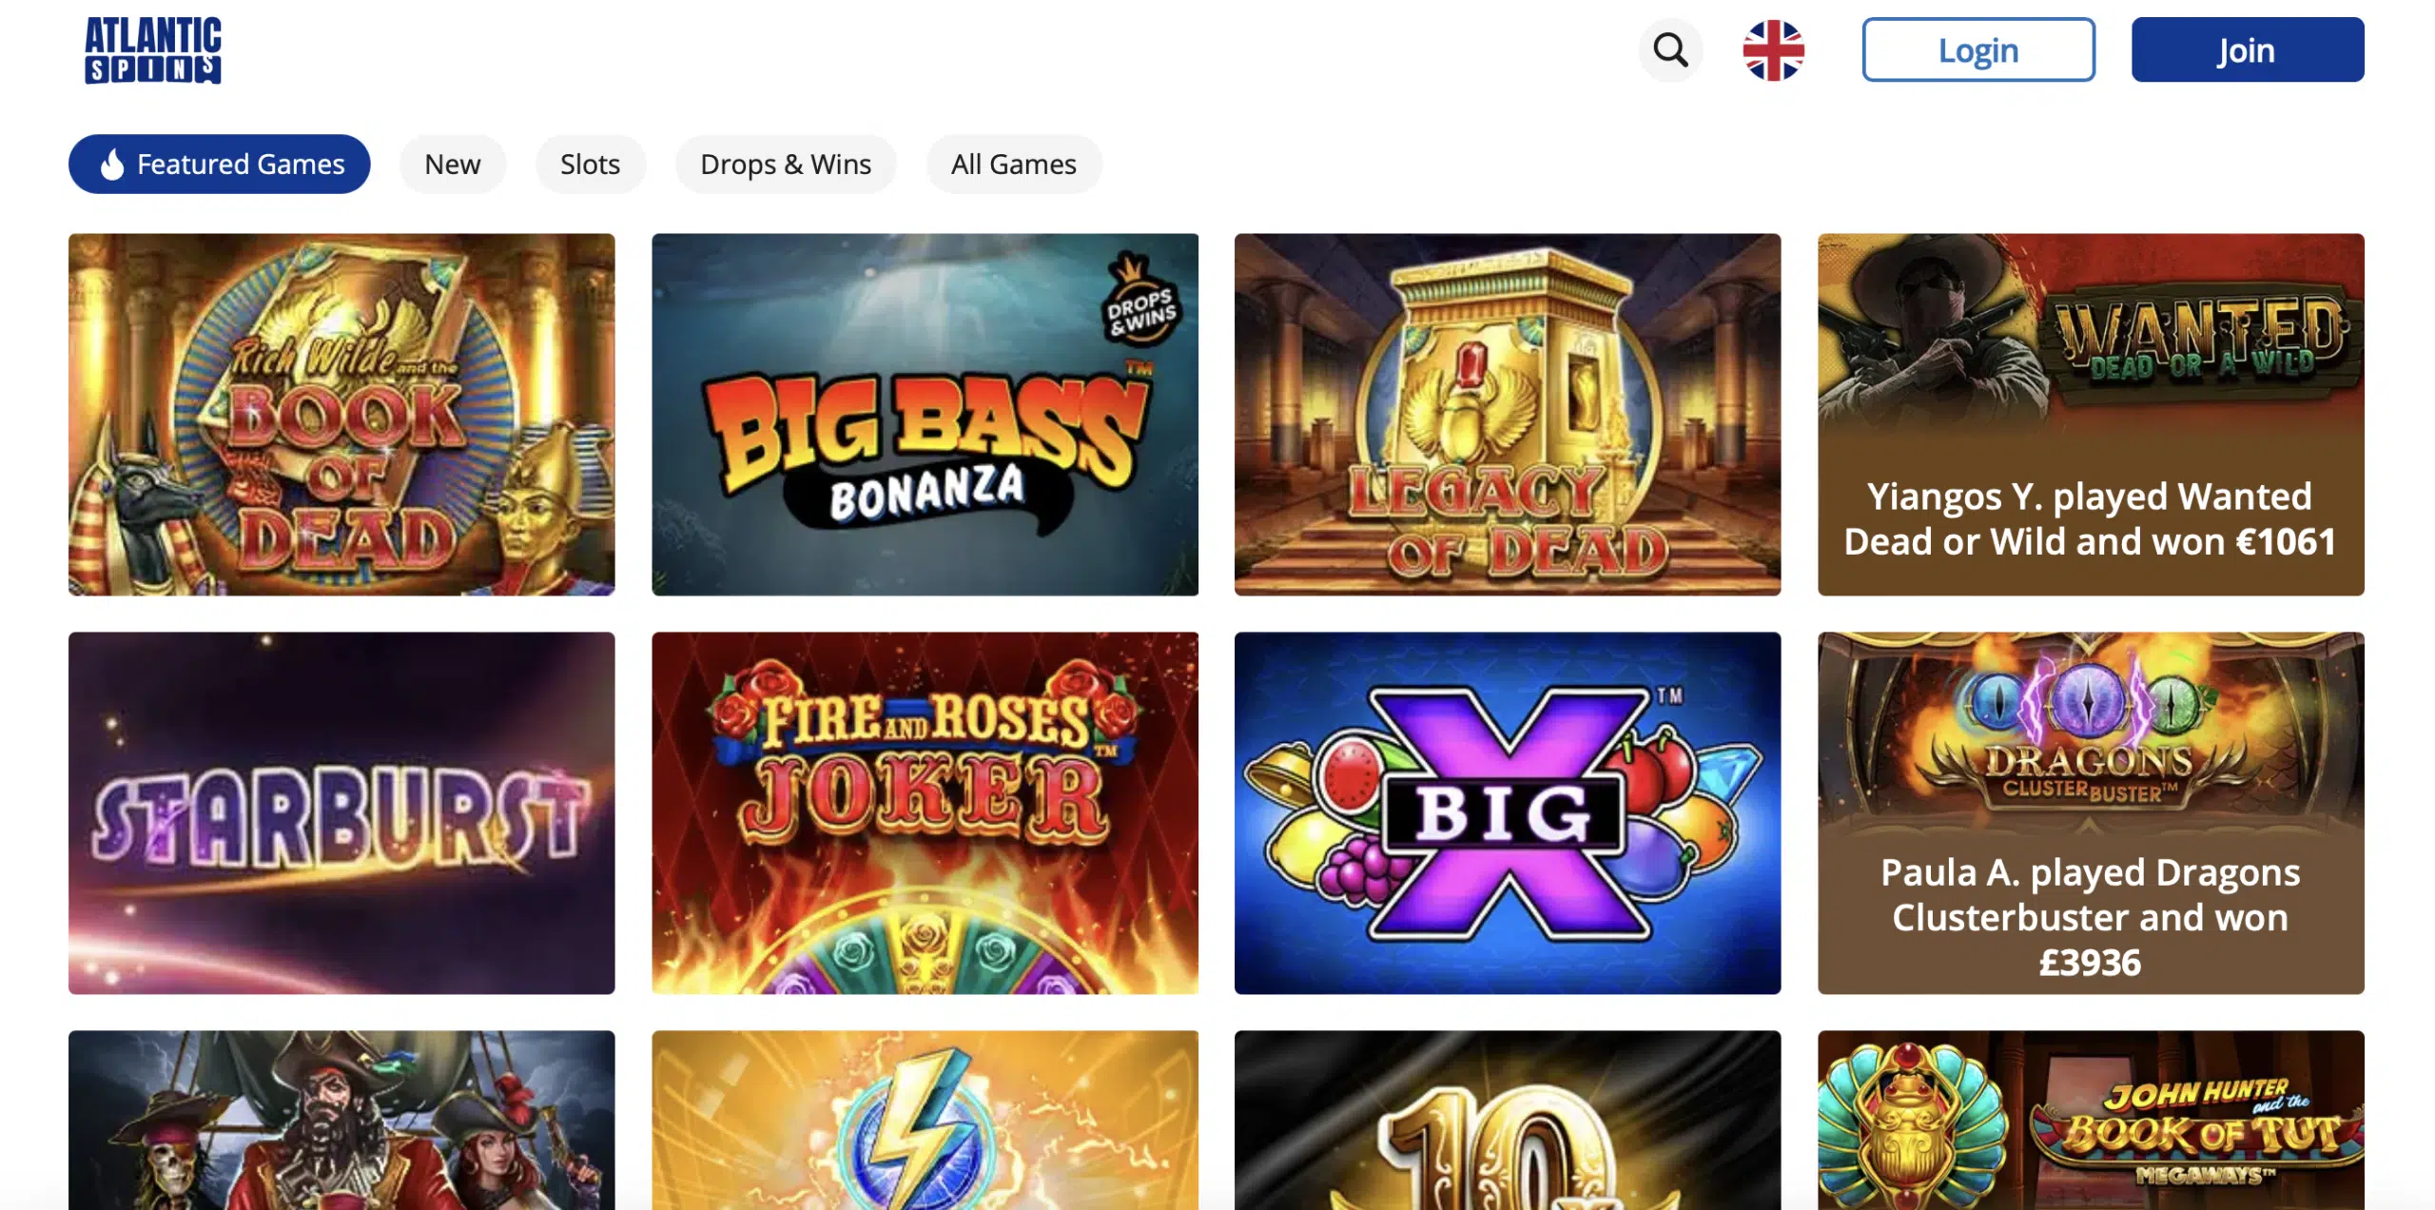Open the Book of Tut Megaways tile
Screen dimensions: 2435x1210
click(2091, 1121)
